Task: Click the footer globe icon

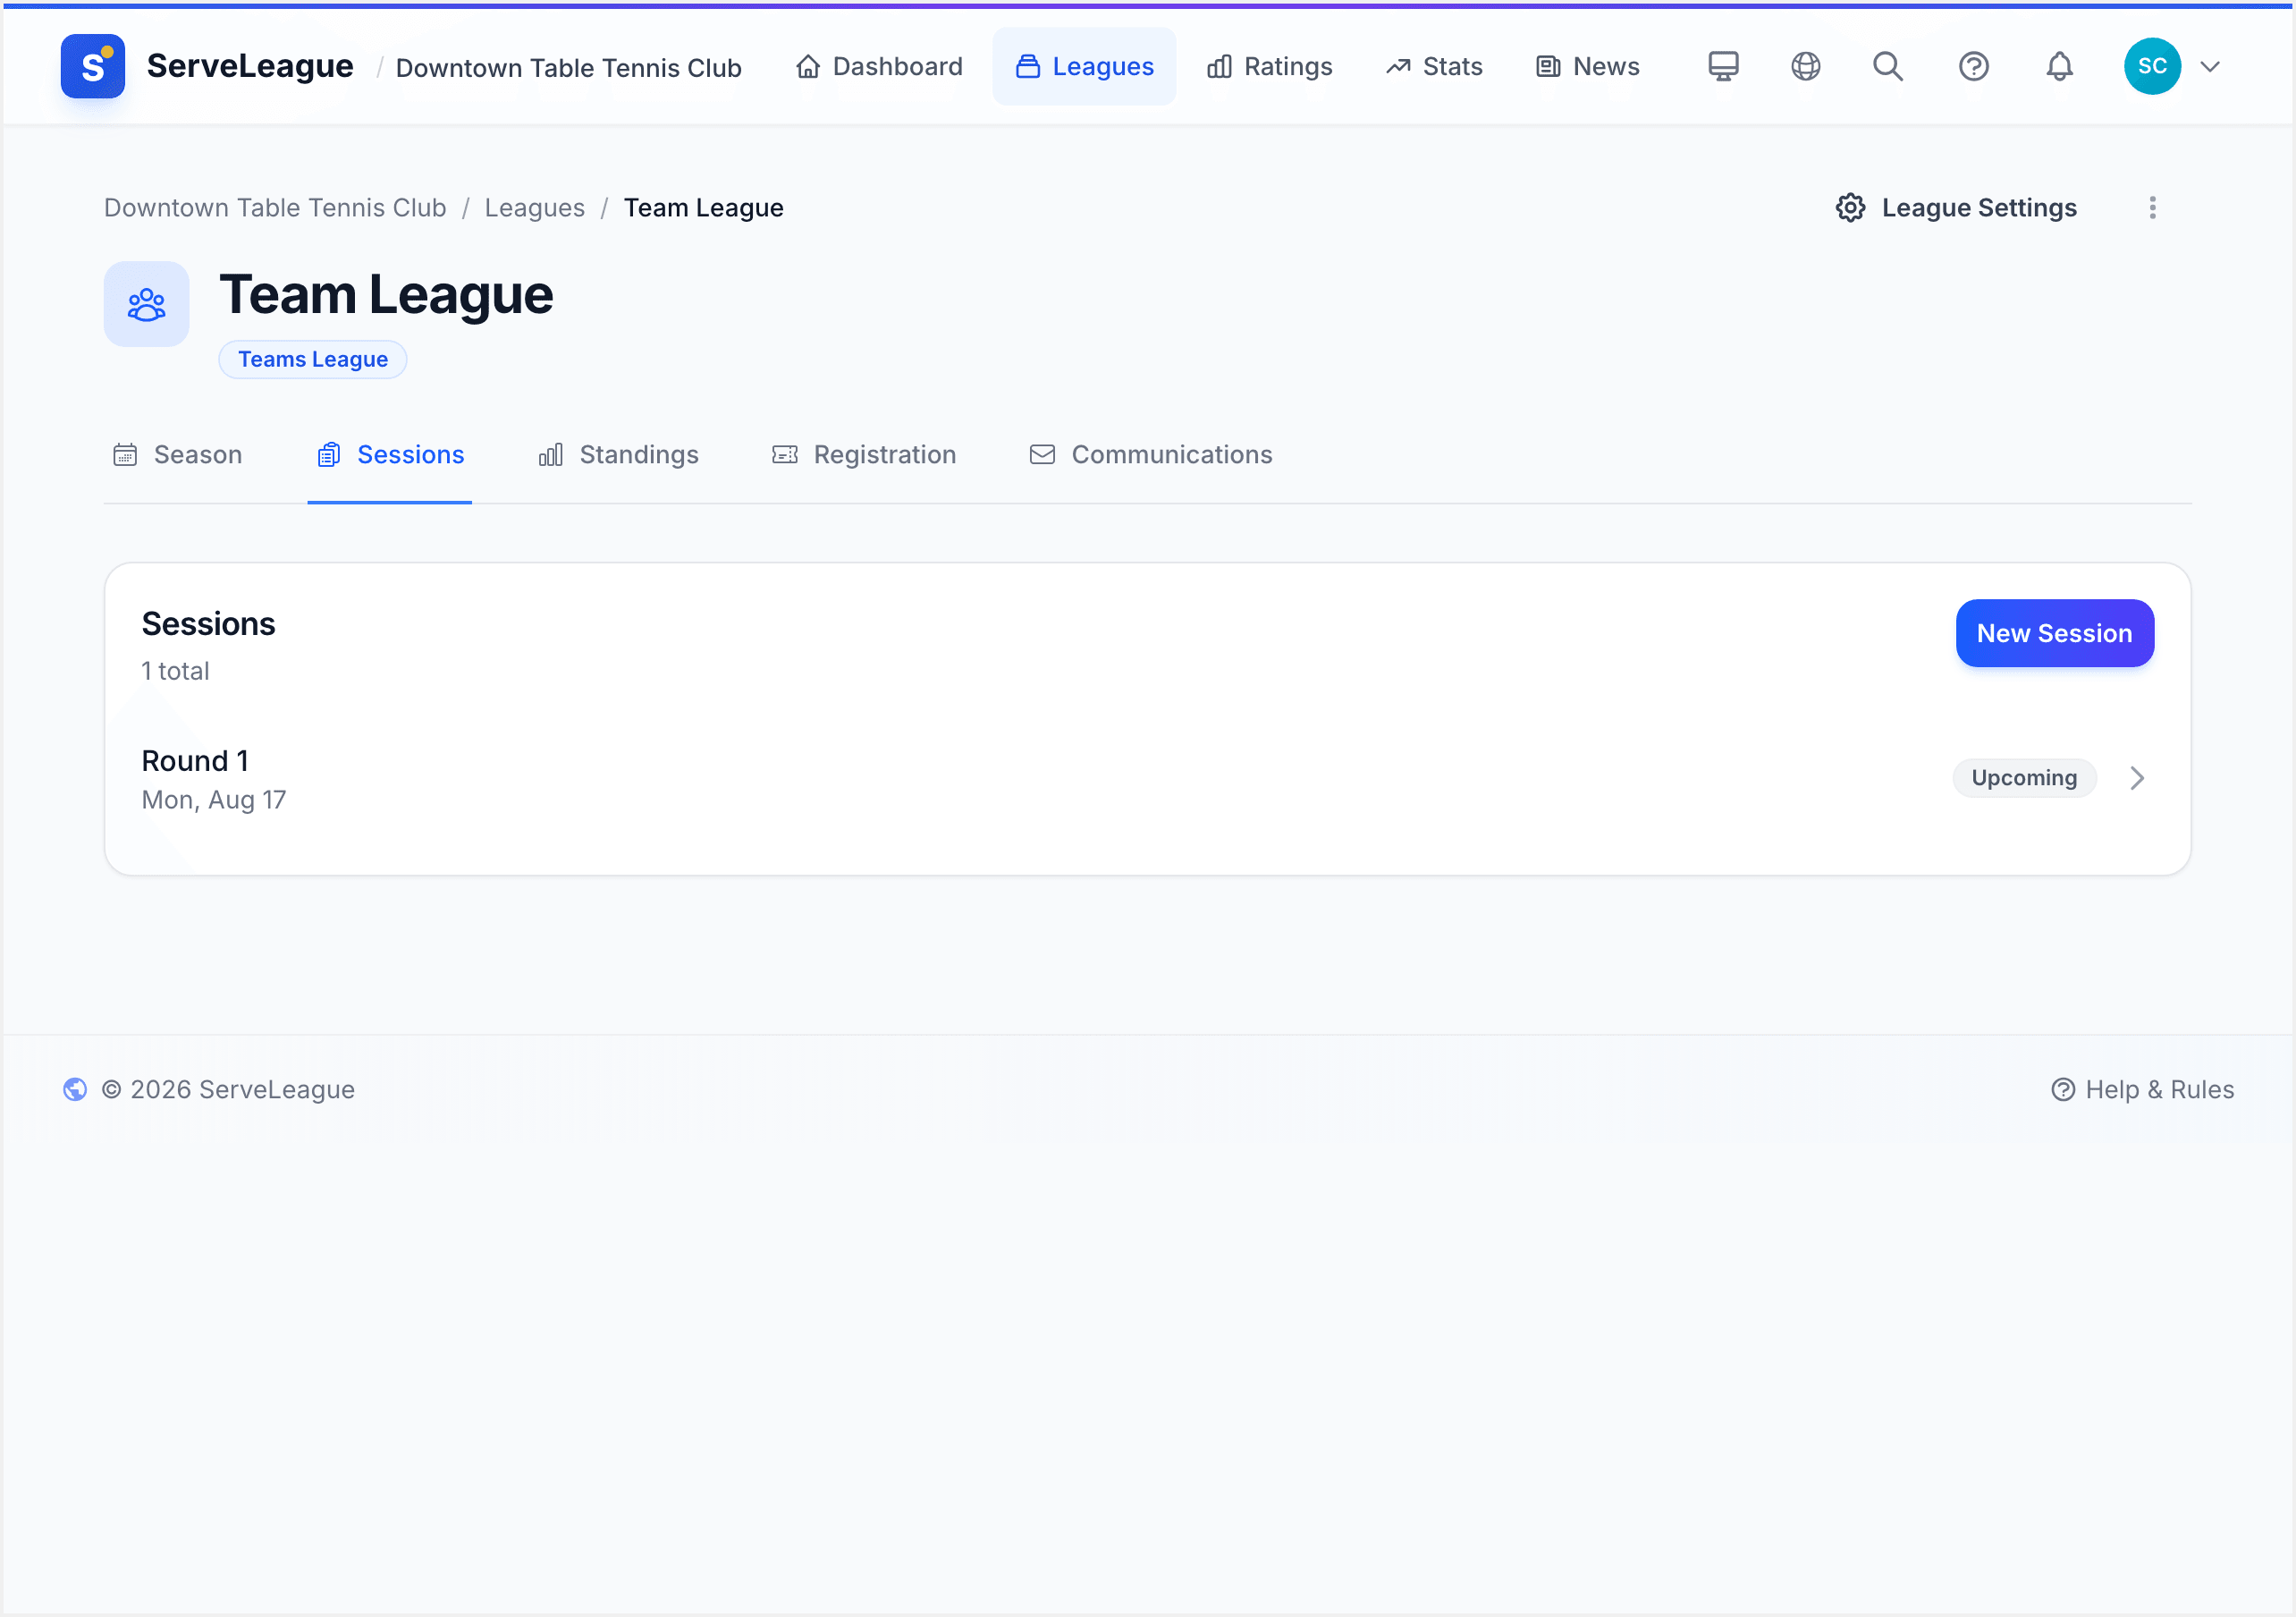Action: tap(75, 1089)
